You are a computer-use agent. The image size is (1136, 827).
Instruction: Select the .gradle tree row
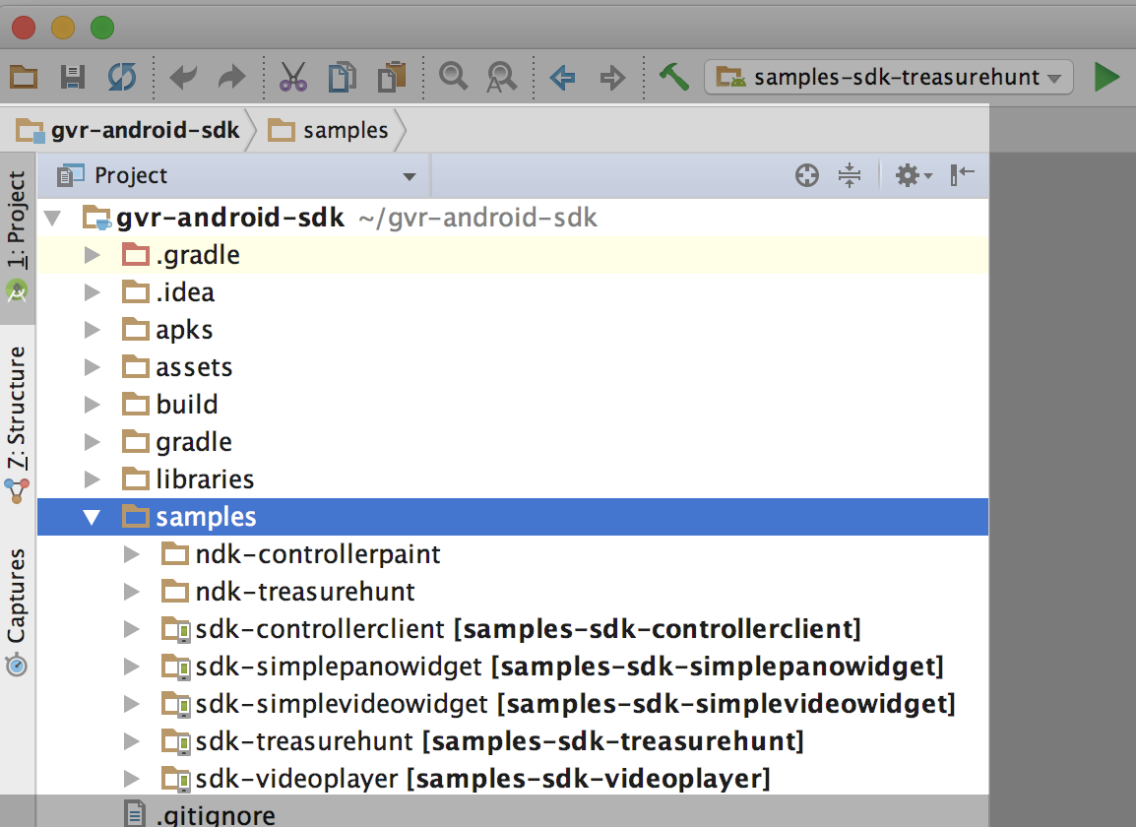[513, 255]
